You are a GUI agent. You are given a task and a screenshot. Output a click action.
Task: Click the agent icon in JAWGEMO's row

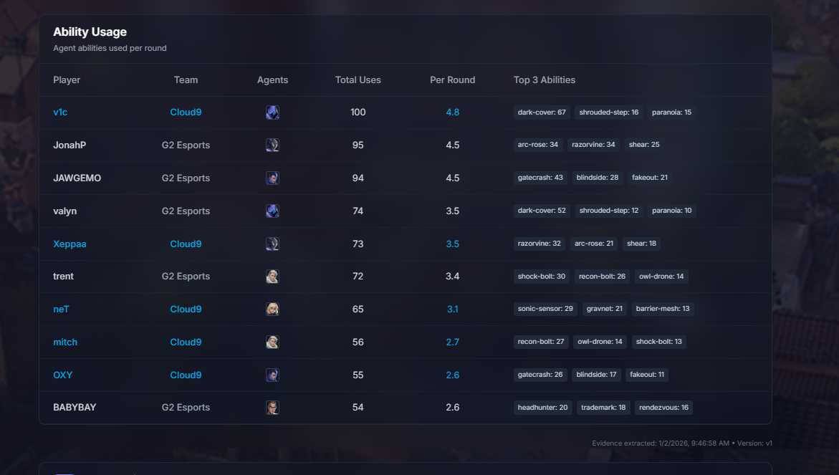coord(272,178)
